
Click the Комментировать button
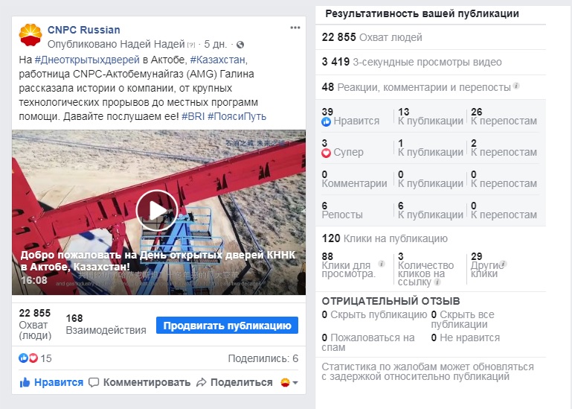(x=140, y=382)
